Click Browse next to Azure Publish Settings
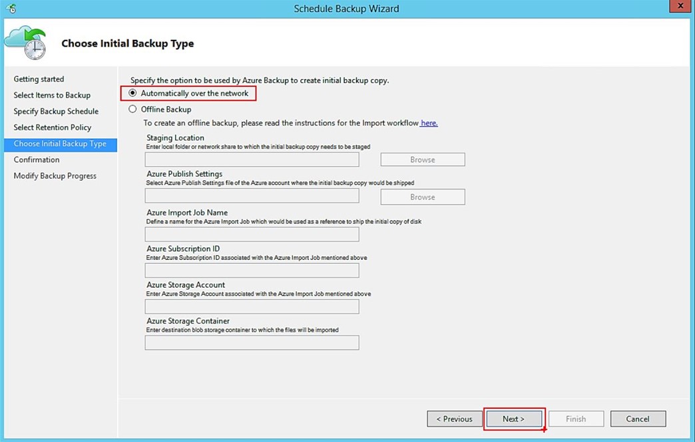695x442 pixels. [423, 197]
